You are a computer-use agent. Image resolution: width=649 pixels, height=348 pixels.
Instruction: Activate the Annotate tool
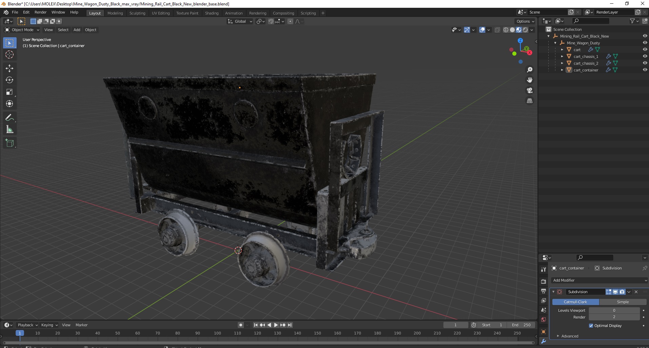[9, 118]
